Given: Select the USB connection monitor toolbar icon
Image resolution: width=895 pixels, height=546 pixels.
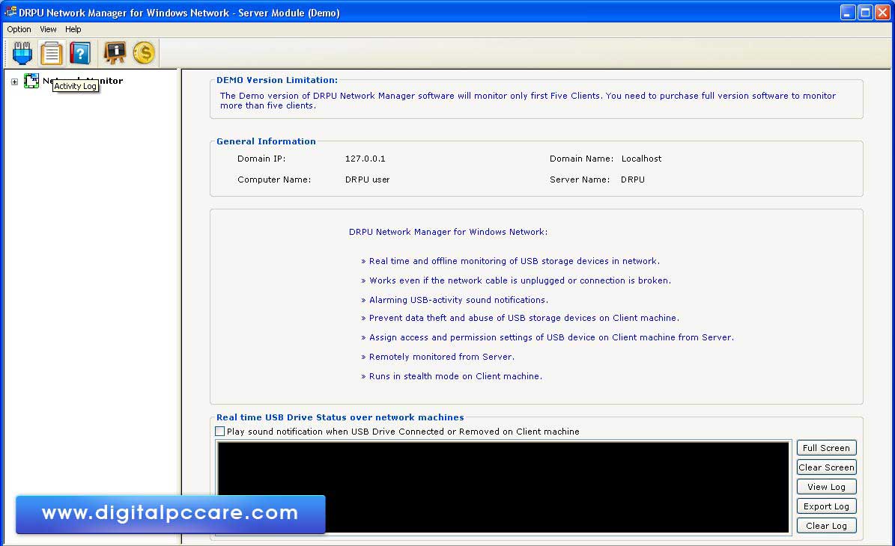Looking at the screenshot, I should (21, 52).
